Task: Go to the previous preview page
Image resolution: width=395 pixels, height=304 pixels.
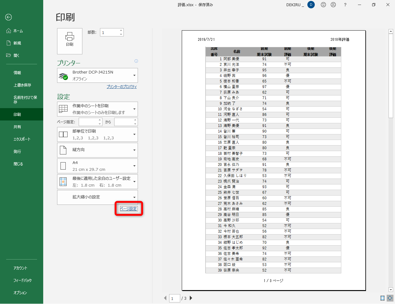Action: coord(165,298)
